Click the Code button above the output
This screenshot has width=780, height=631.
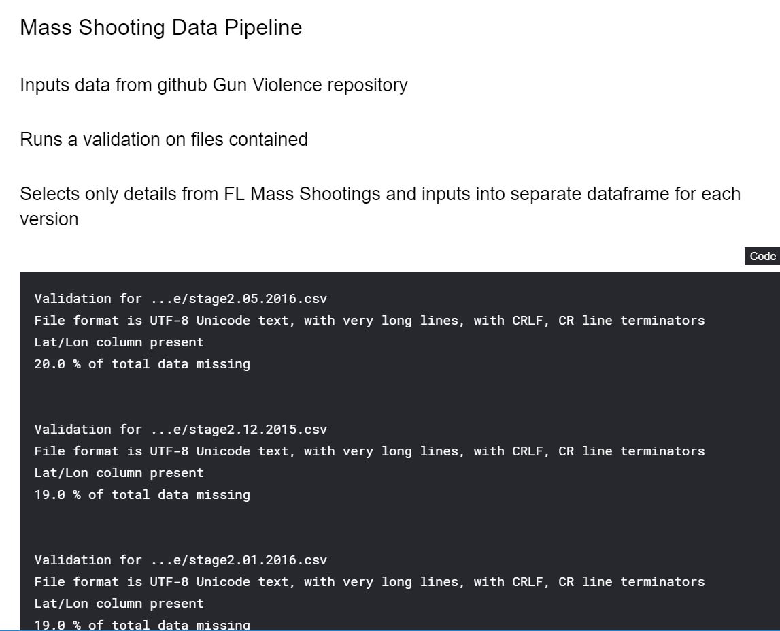pyautogui.click(x=762, y=256)
